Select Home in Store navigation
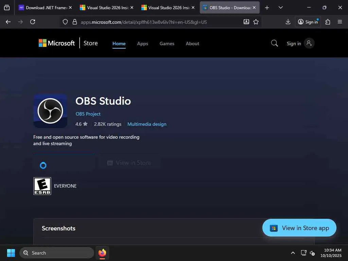The image size is (348, 261). 119,43
